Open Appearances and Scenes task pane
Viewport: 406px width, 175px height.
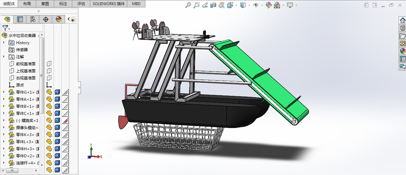click(402, 51)
